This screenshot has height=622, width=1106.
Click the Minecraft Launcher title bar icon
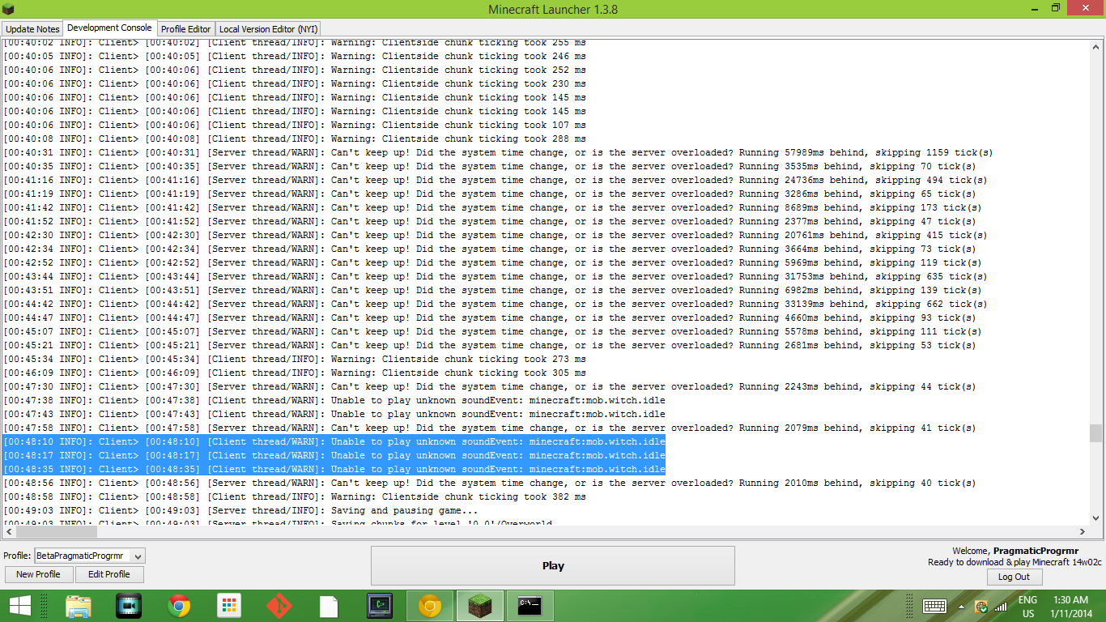(x=8, y=8)
